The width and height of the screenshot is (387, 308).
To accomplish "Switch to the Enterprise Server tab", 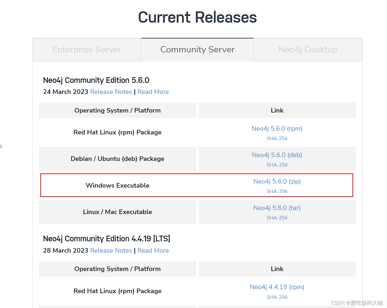I will pyautogui.click(x=87, y=50).
